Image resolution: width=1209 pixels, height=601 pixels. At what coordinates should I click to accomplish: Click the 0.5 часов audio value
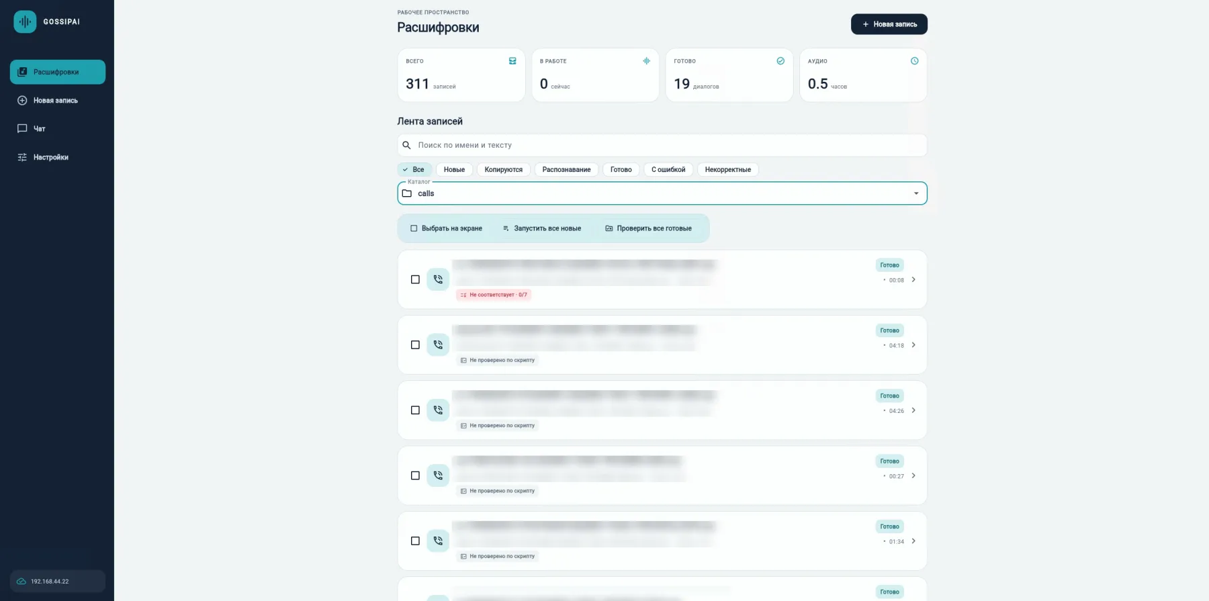coord(827,84)
